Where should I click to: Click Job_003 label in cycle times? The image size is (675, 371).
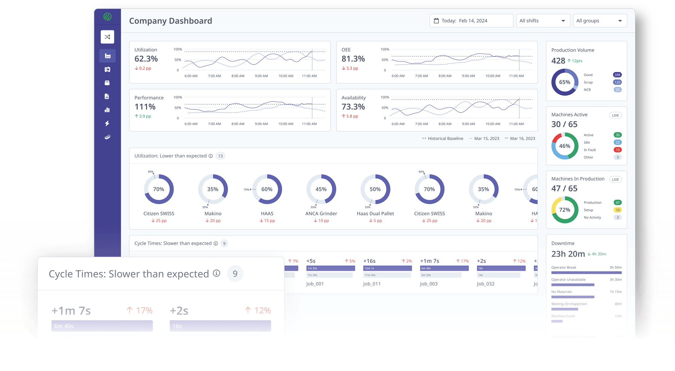429,284
